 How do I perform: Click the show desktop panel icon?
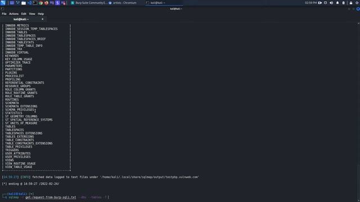[12, 3]
